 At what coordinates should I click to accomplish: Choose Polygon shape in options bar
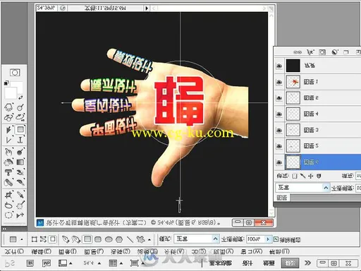[x=119, y=239]
